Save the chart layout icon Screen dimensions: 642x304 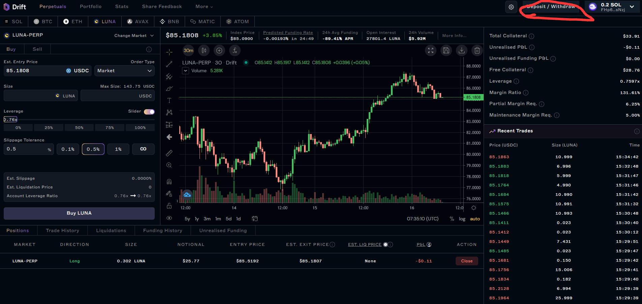coord(446,50)
